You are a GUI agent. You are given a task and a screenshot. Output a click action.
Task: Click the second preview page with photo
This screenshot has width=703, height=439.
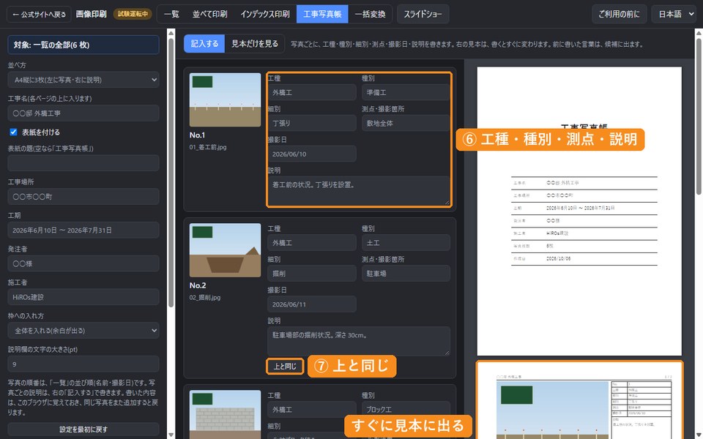tap(579, 401)
